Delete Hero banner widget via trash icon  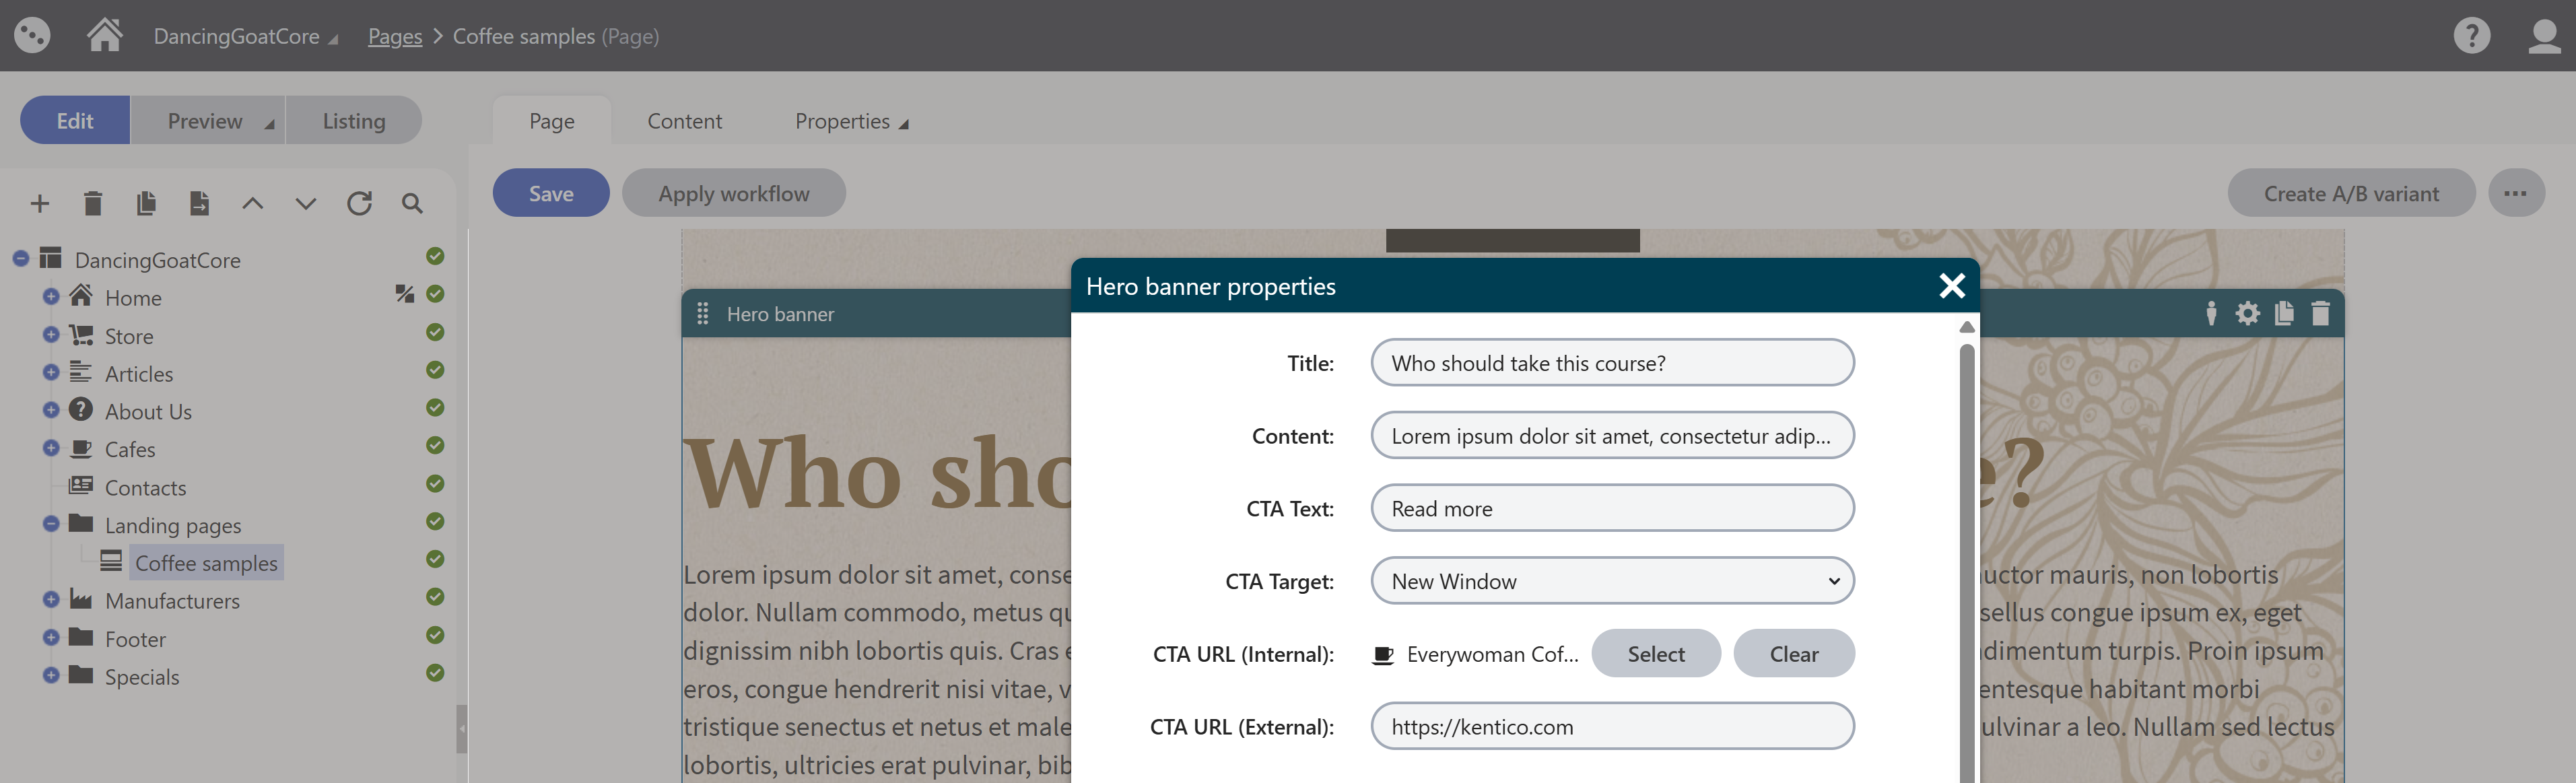tap(2320, 314)
